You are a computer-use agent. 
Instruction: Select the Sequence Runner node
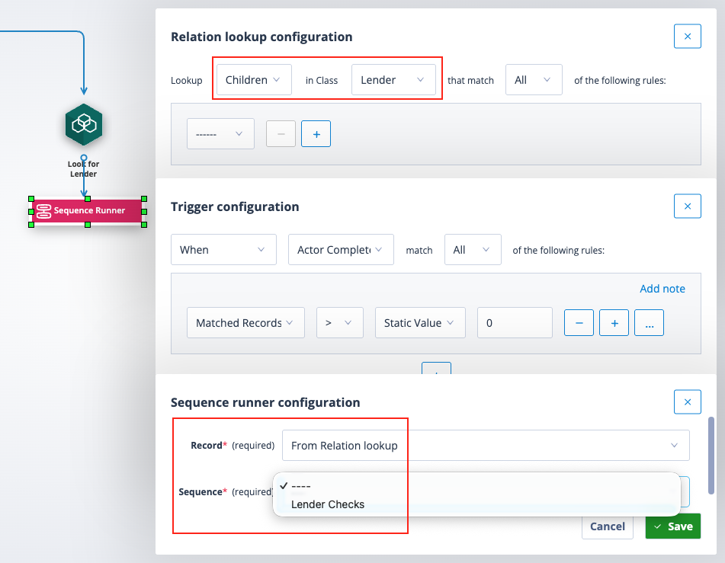tap(88, 211)
